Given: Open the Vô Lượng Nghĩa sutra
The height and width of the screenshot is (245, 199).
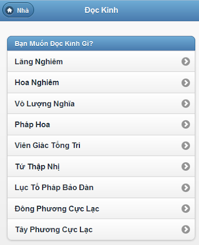Looking at the screenshot, I should pyautogui.click(x=101, y=103).
